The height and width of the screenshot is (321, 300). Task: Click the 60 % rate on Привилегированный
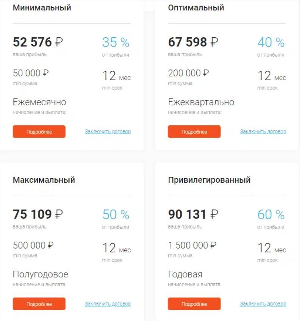270,214
